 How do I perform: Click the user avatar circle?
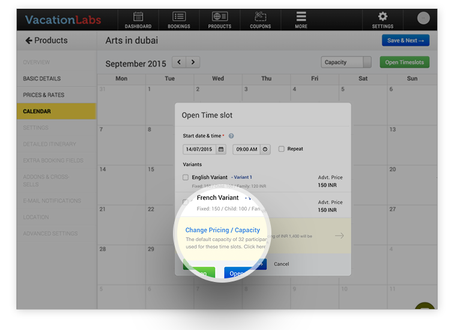click(423, 18)
